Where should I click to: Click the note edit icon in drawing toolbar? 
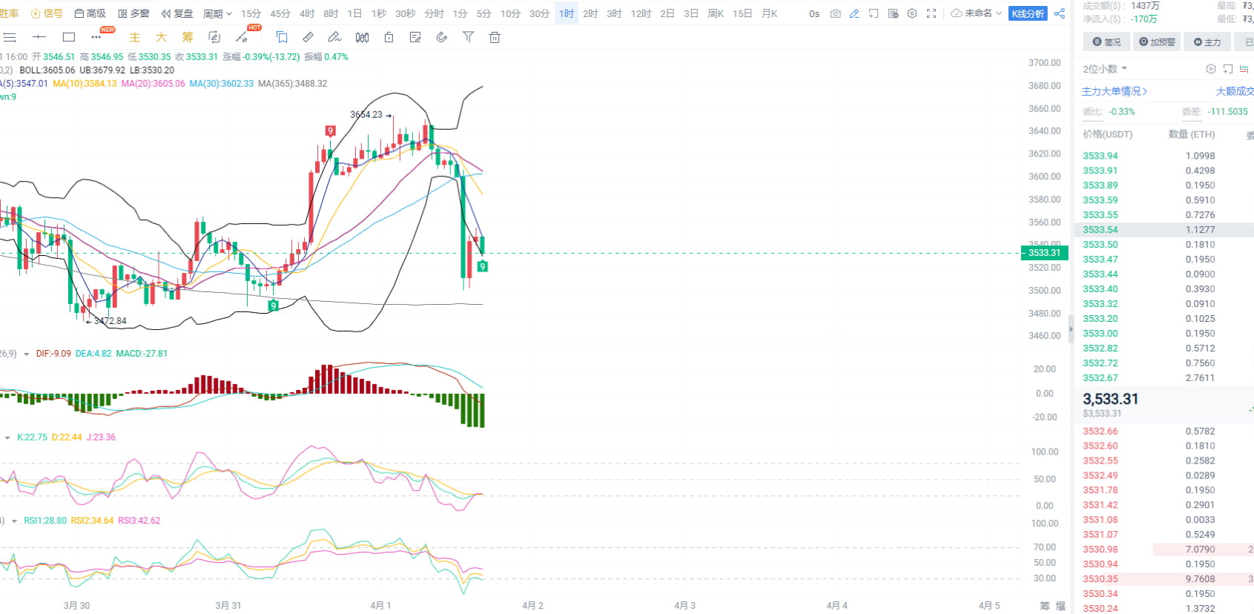point(415,37)
